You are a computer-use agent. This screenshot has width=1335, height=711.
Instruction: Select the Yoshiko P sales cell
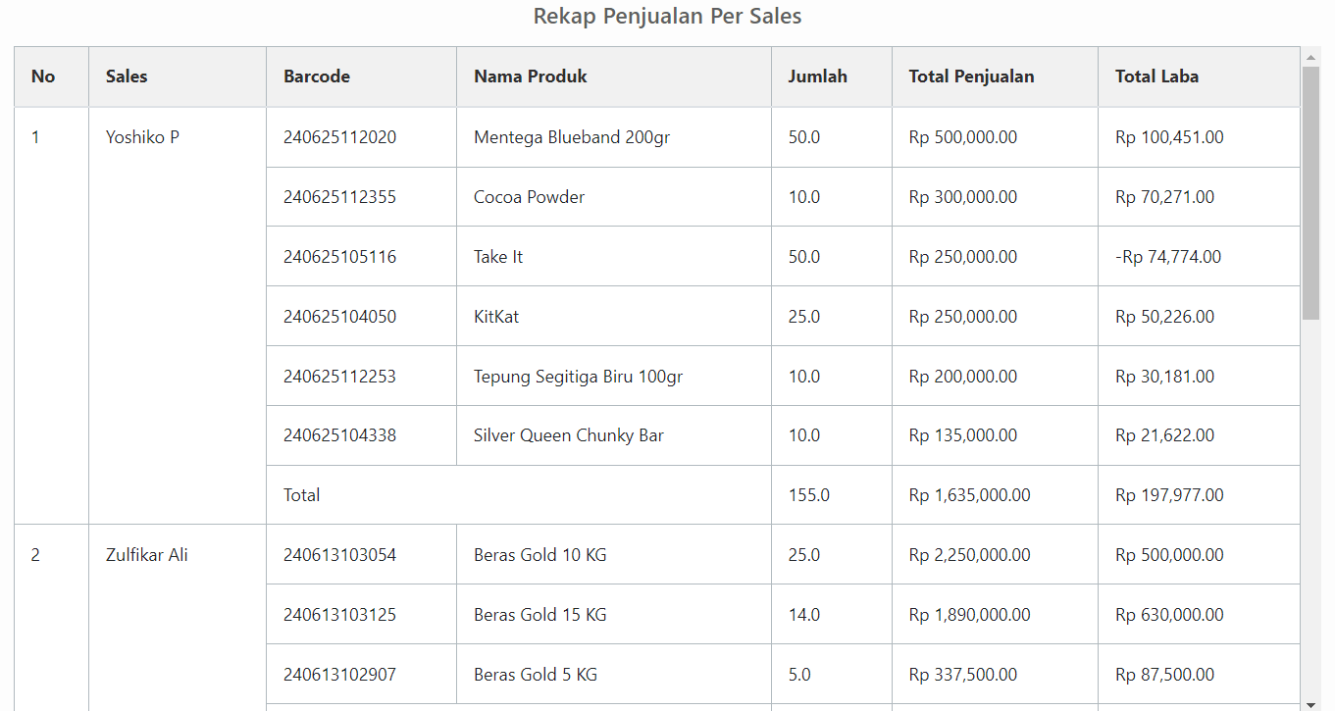tap(142, 137)
